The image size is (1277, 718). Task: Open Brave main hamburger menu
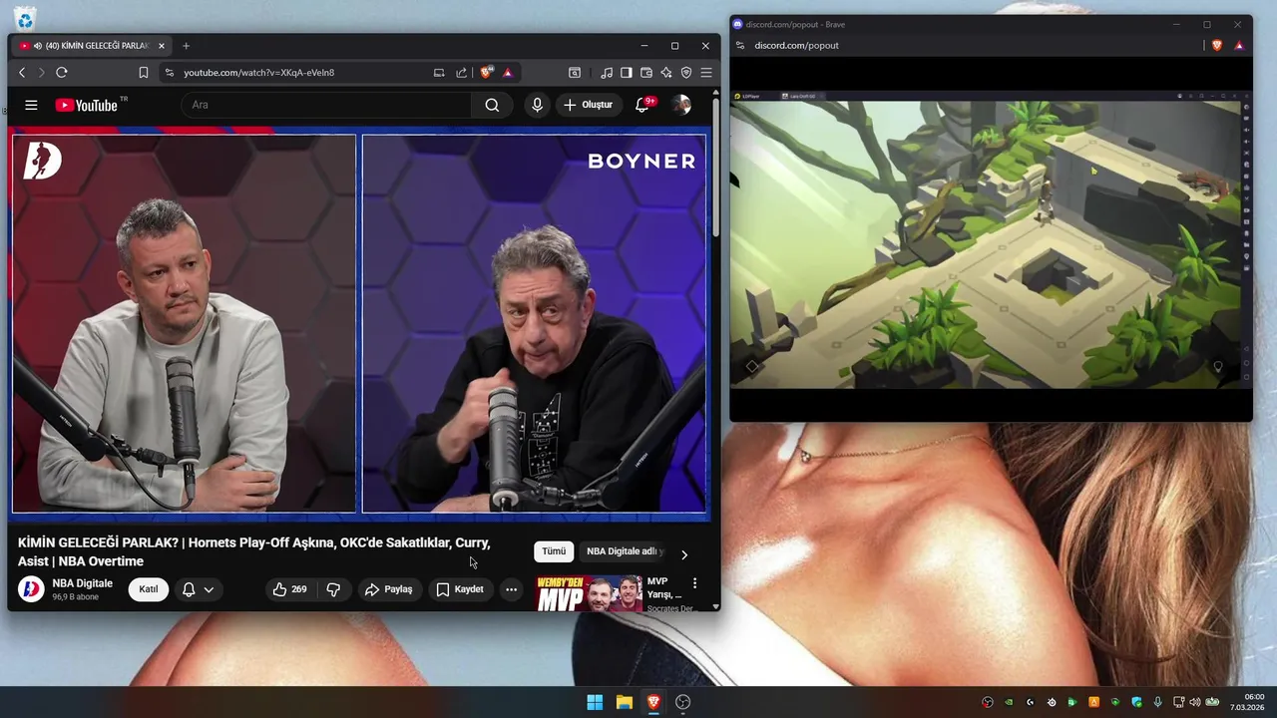706,73
